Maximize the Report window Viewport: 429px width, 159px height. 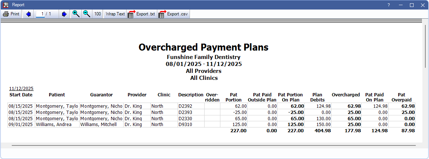(411, 5)
